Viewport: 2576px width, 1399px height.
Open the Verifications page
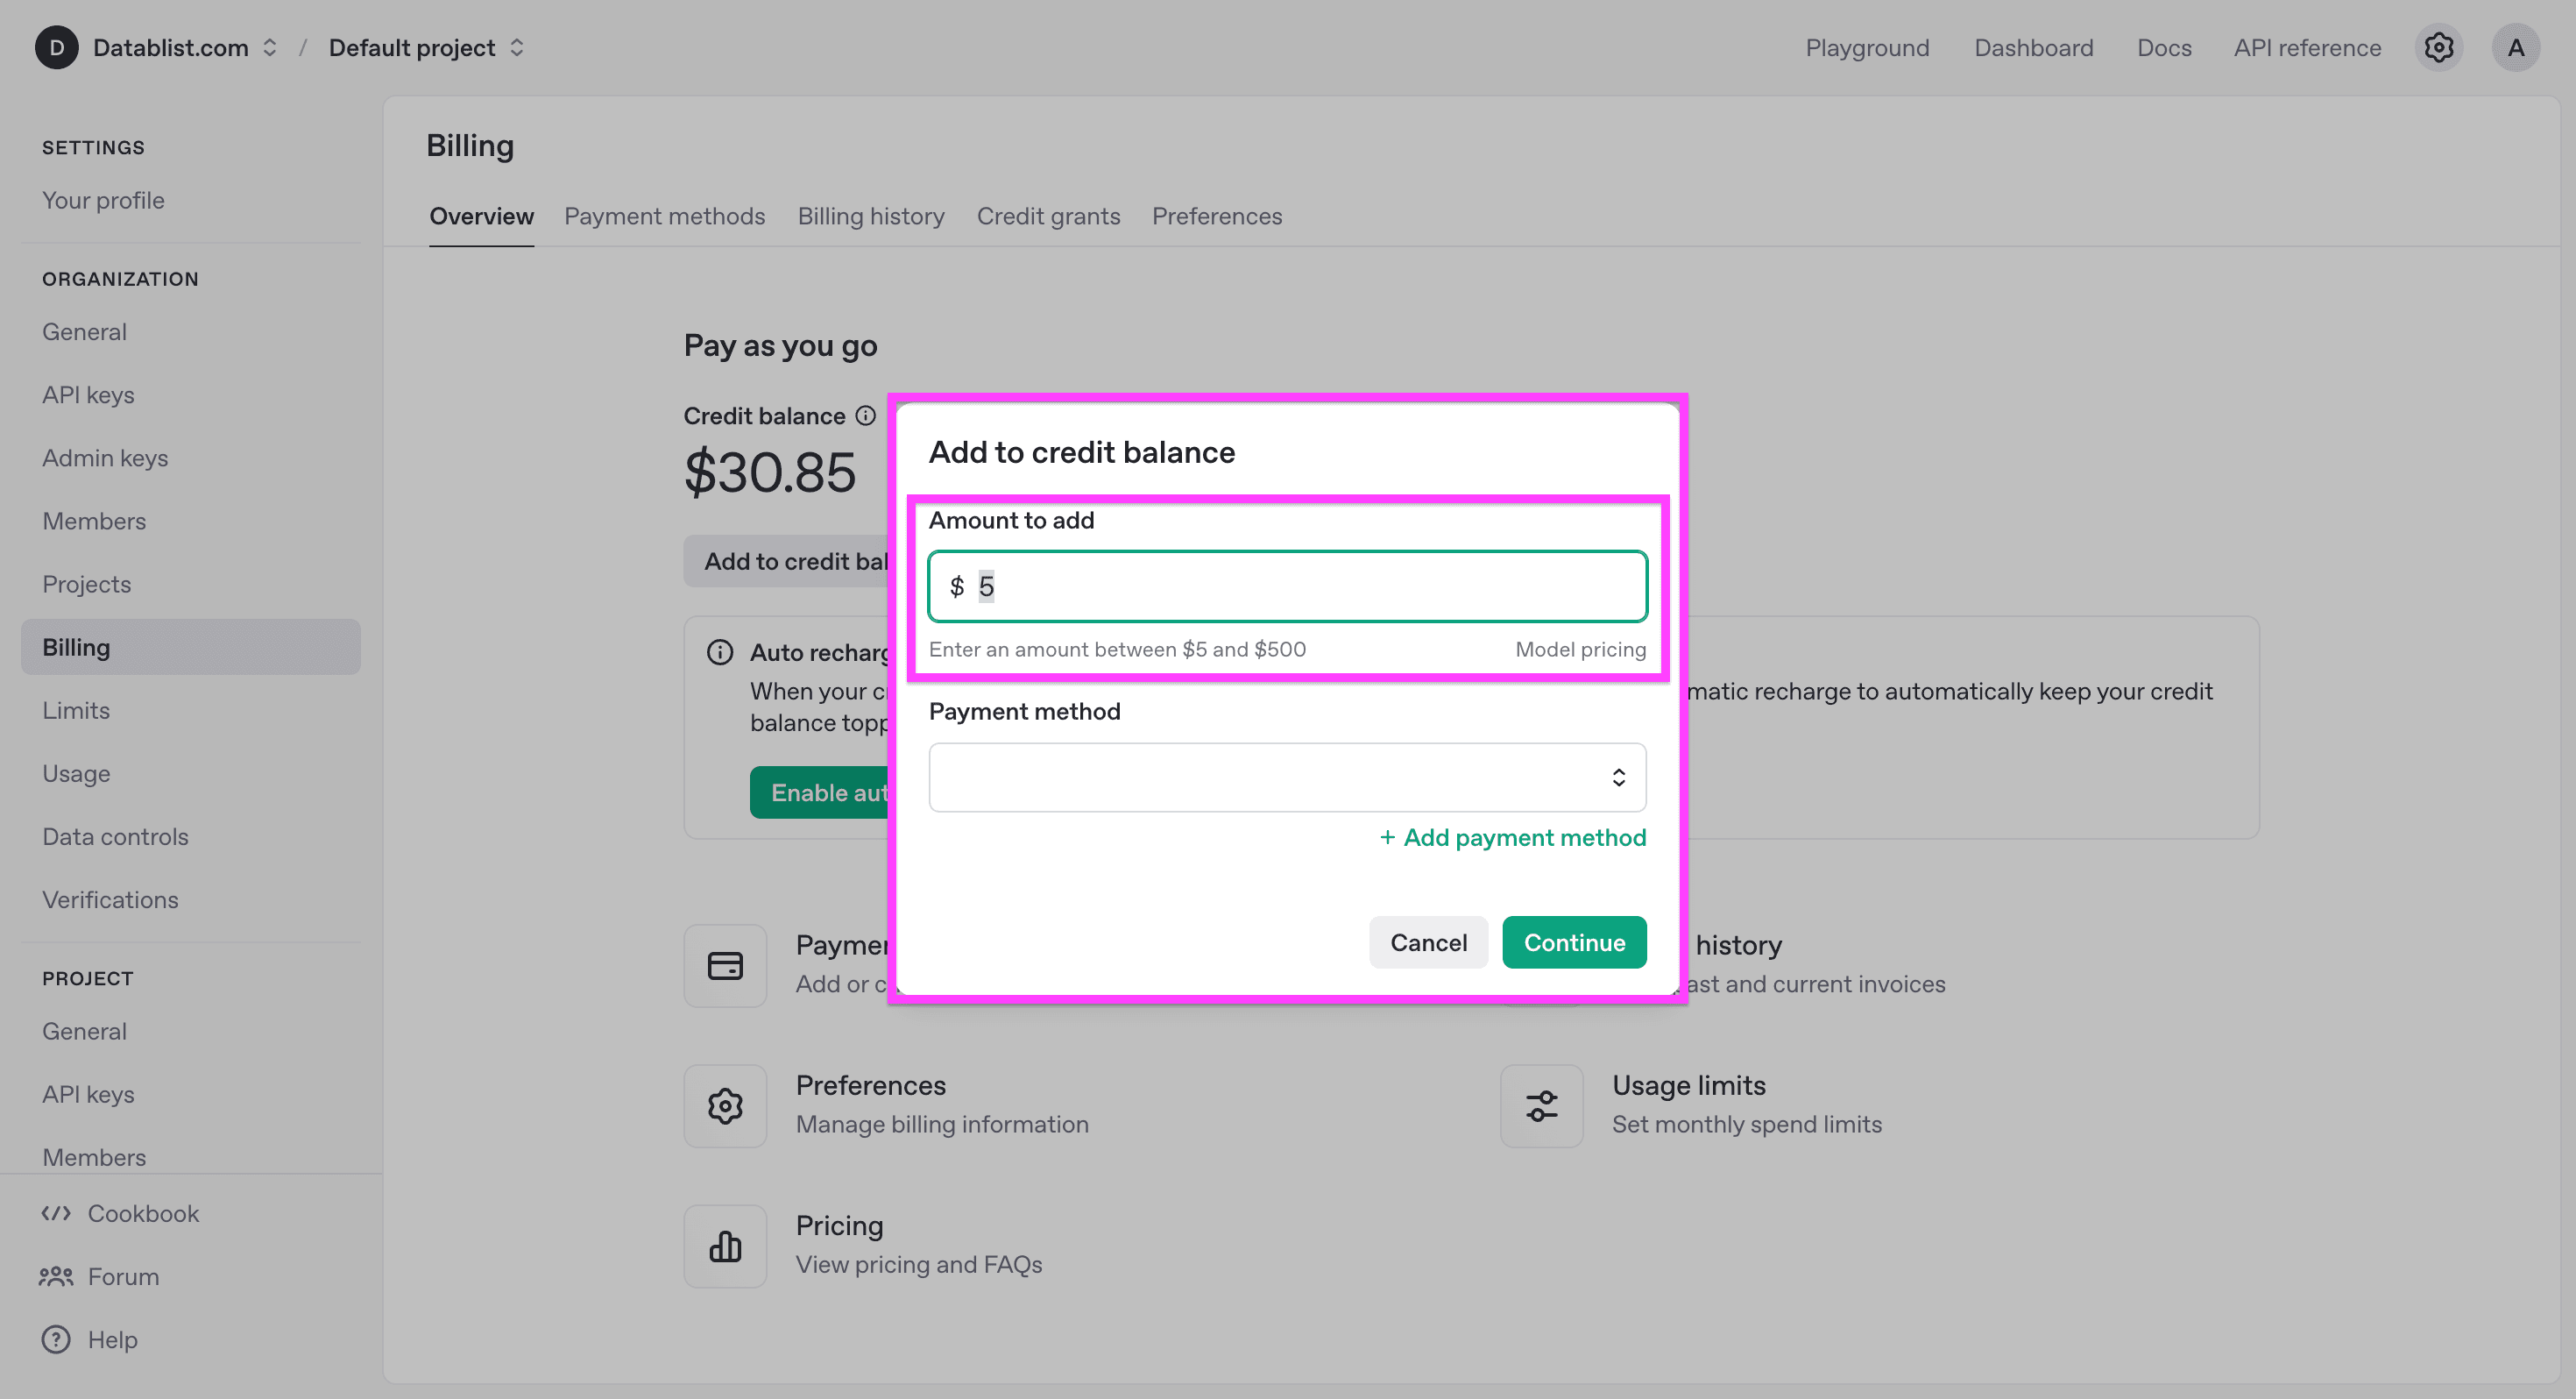110,898
